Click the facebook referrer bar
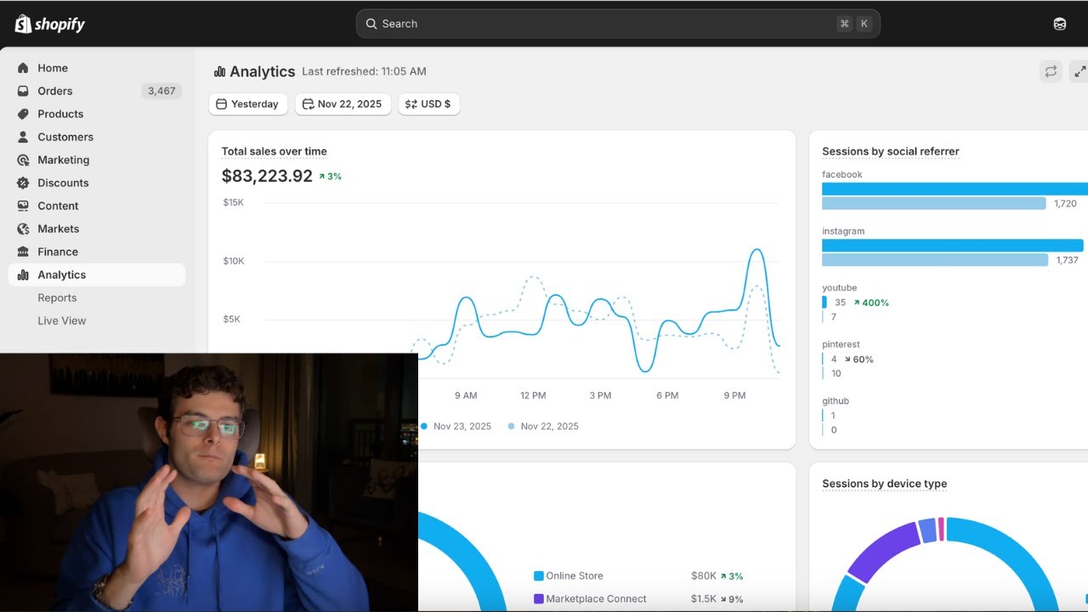The height and width of the screenshot is (612, 1088). tap(955, 189)
